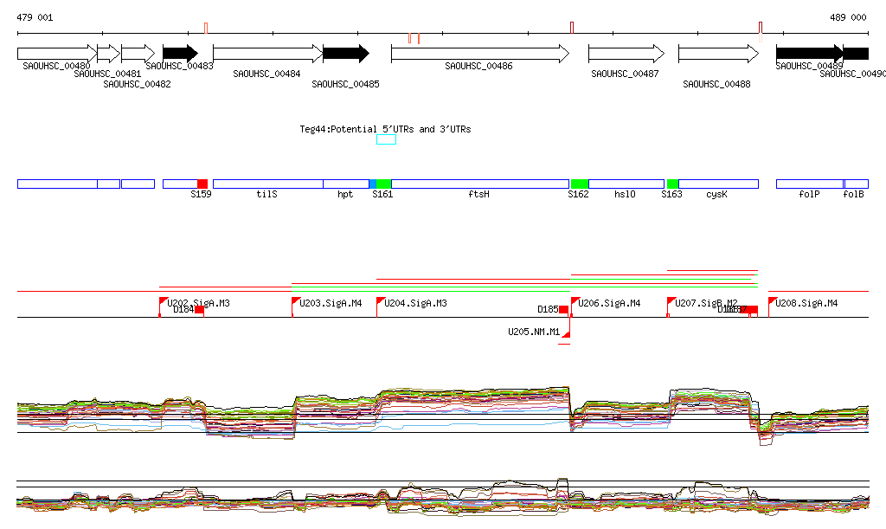
Task: Click the black SAOUHSC_00489 gene arrow
Action: pyautogui.click(x=810, y=54)
